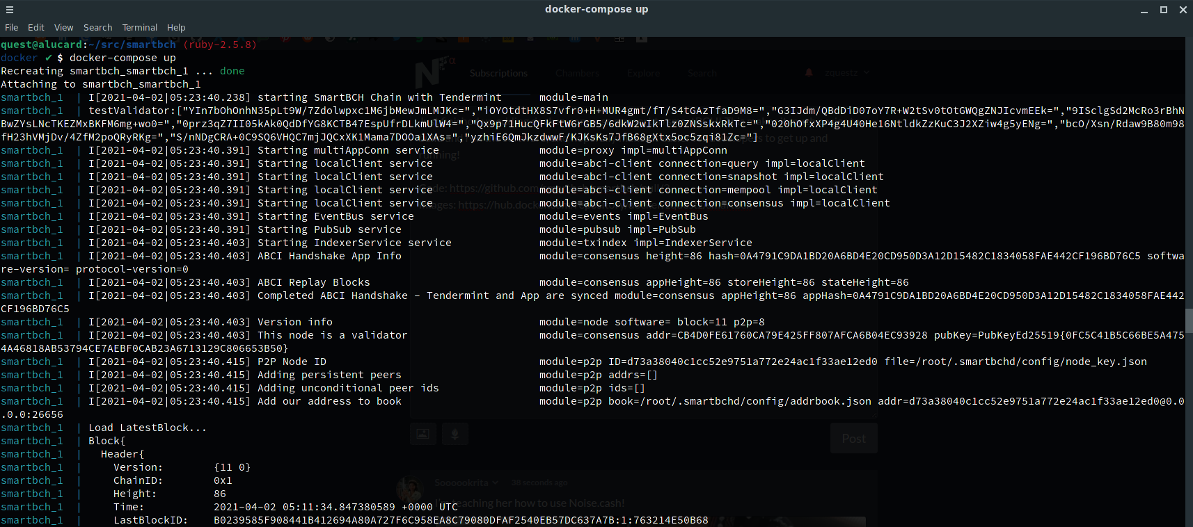Close the docker-compose up terminal window
This screenshot has width=1193, height=527.
(x=1183, y=10)
